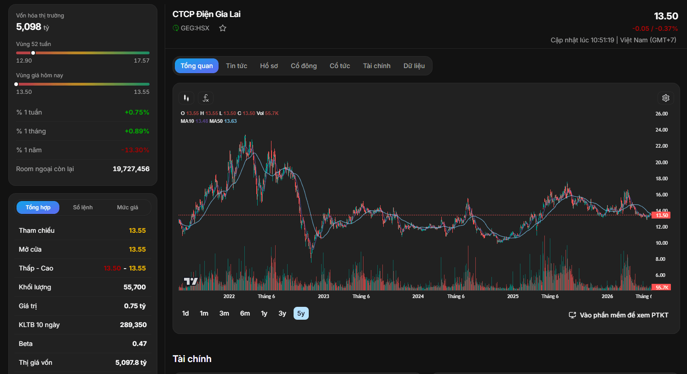The width and height of the screenshot is (687, 374).
Task: Click the 5,098 tỷ market cap value
Action: 33,27
